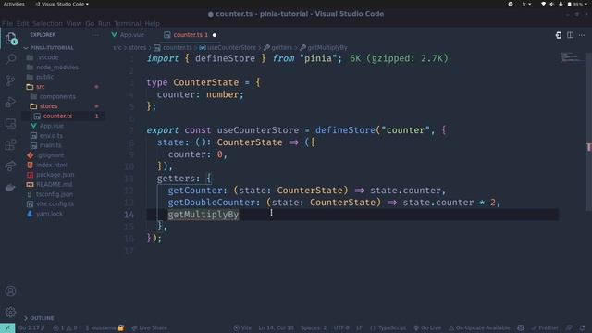Open the Activities overview

(x=14, y=4)
